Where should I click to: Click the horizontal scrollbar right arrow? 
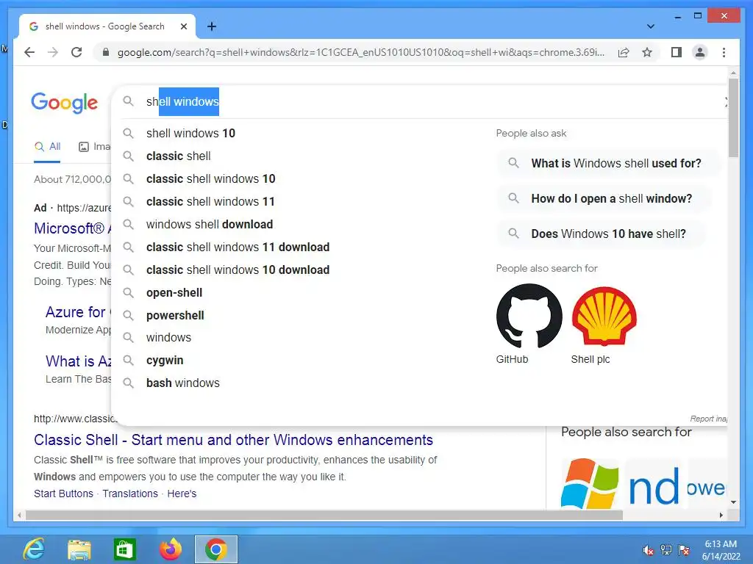721,515
